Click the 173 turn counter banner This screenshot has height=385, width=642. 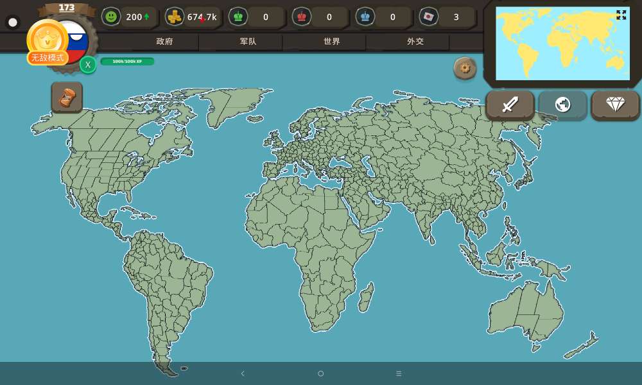[67, 8]
